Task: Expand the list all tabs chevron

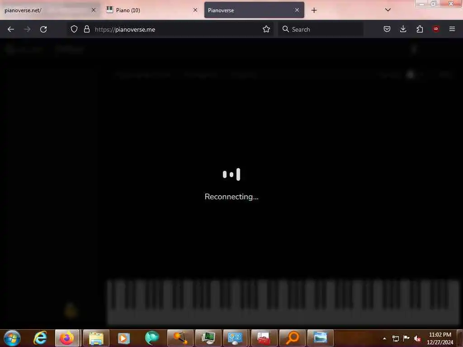Action: 388,10
